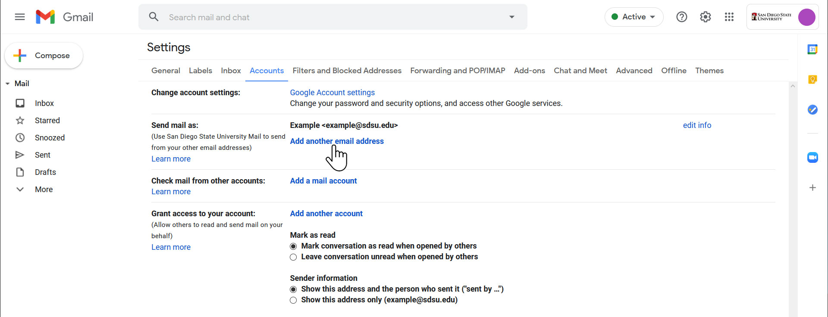Open the main menu hamburger icon

tap(20, 17)
